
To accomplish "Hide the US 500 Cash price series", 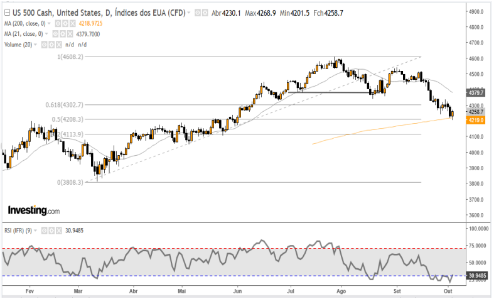I will (198, 13).
